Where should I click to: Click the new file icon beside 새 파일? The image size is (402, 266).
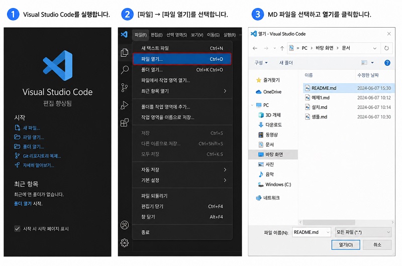pos(17,128)
